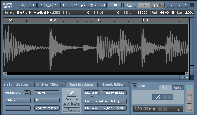The width and height of the screenshot is (197, 115).
Task: Click the magnifier zoom tool
Action: pyautogui.click(x=24, y=5)
